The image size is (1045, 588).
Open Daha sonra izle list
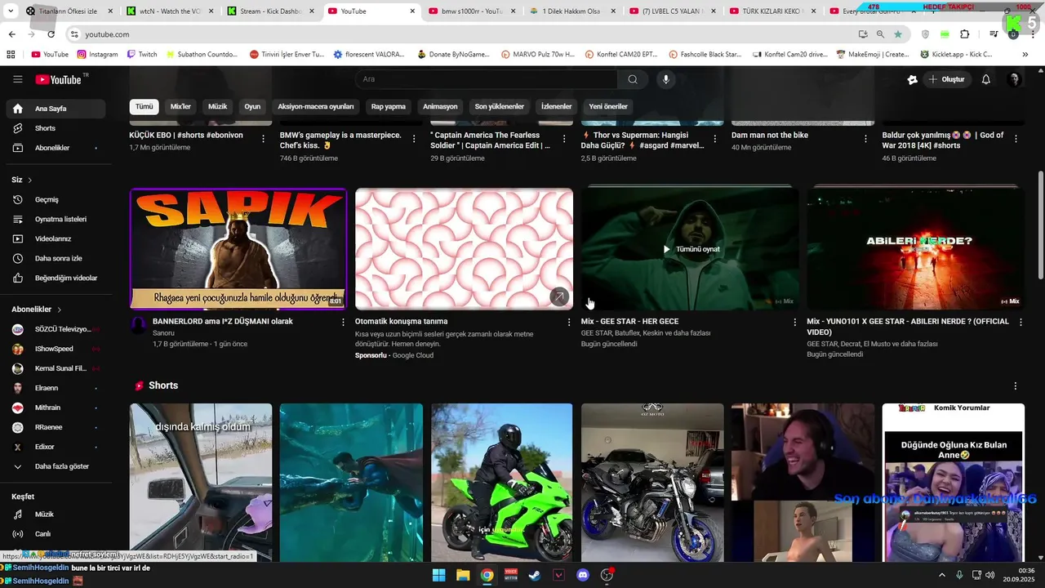click(x=56, y=258)
